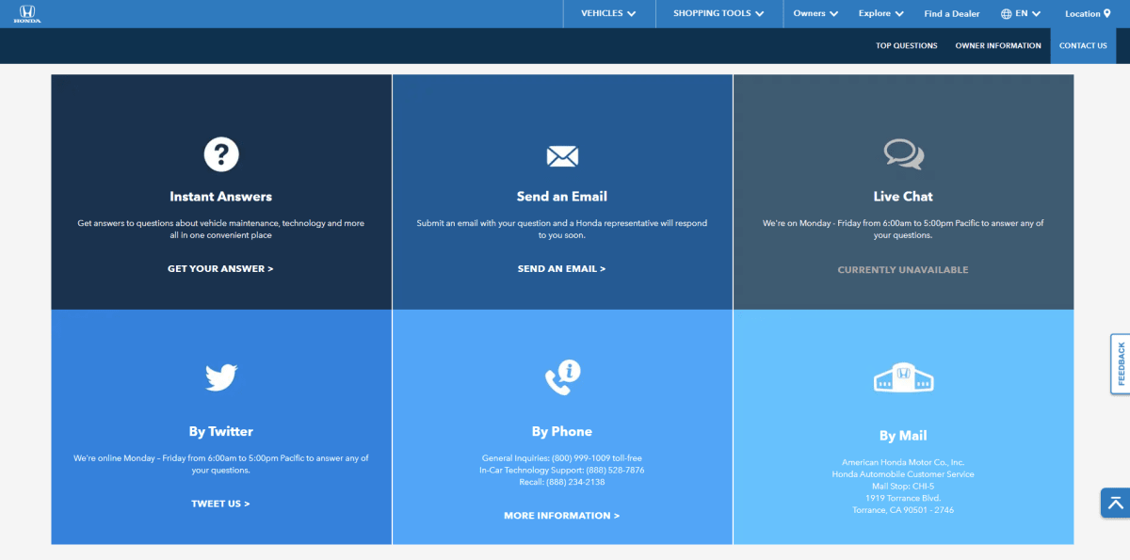Open the EN language selector
The width and height of the screenshot is (1130, 560).
[1021, 14]
